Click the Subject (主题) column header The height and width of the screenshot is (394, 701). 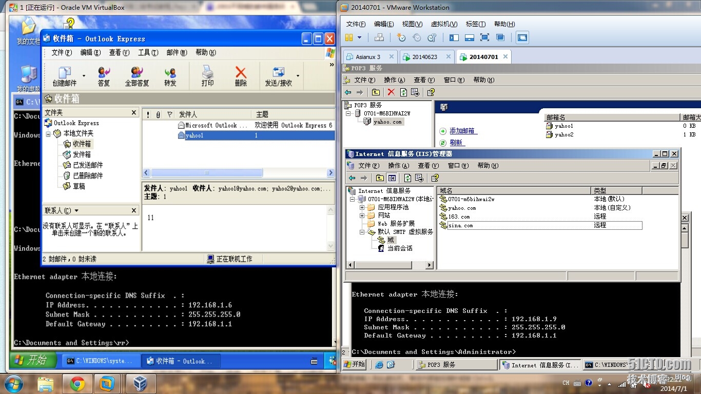click(x=293, y=114)
